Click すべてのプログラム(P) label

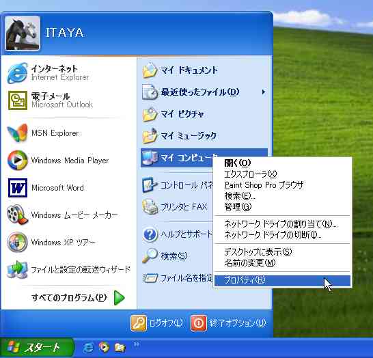click(x=69, y=297)
